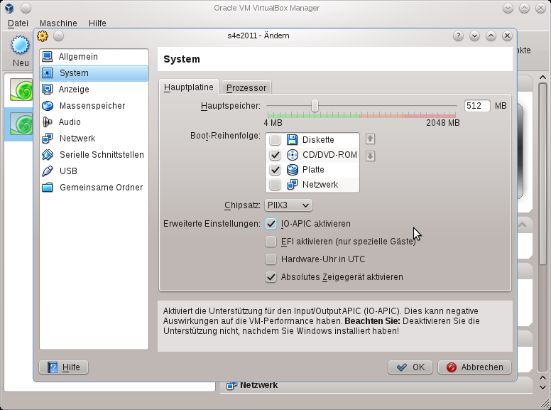The image size is (551, 410).
Task: Select the second VM in the manager list
Action: click(21, 124)
